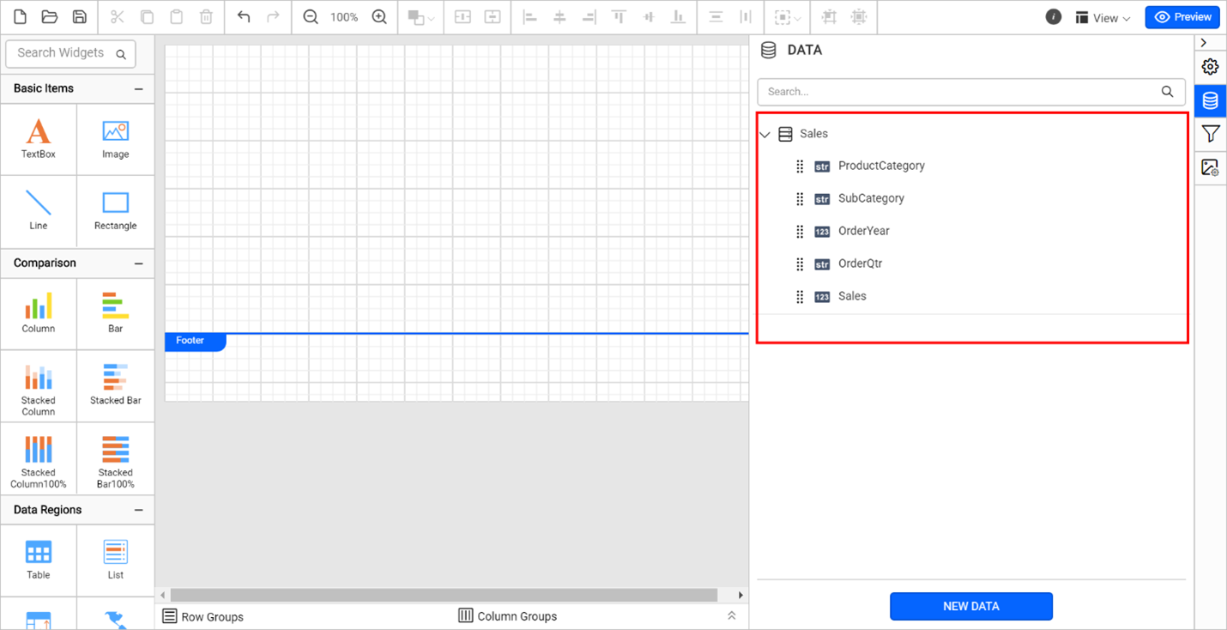The height and width of the screenshot is (630, 1227).
Task: Click the Delete trash icon
Action: pyautogui.click(x=206, y=17)
